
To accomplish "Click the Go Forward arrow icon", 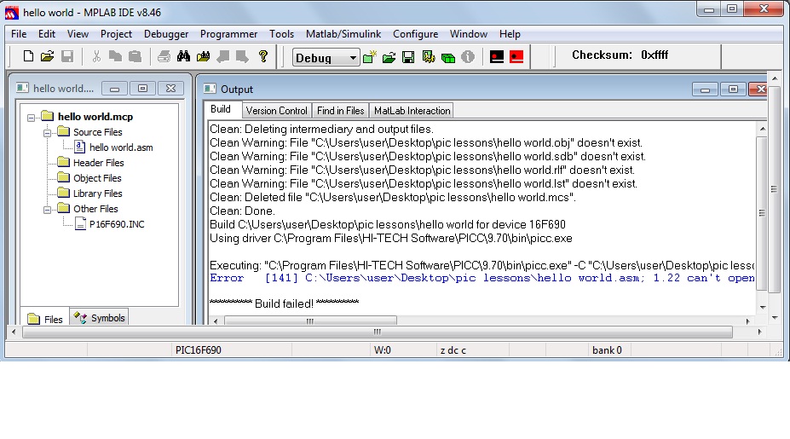I will (x=242, y=56).
